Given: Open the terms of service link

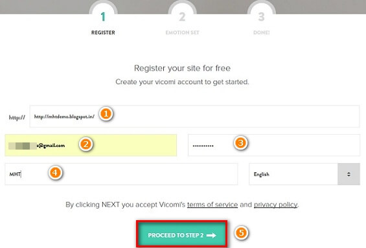Looking at the screenshot, I should click(212, 205).
